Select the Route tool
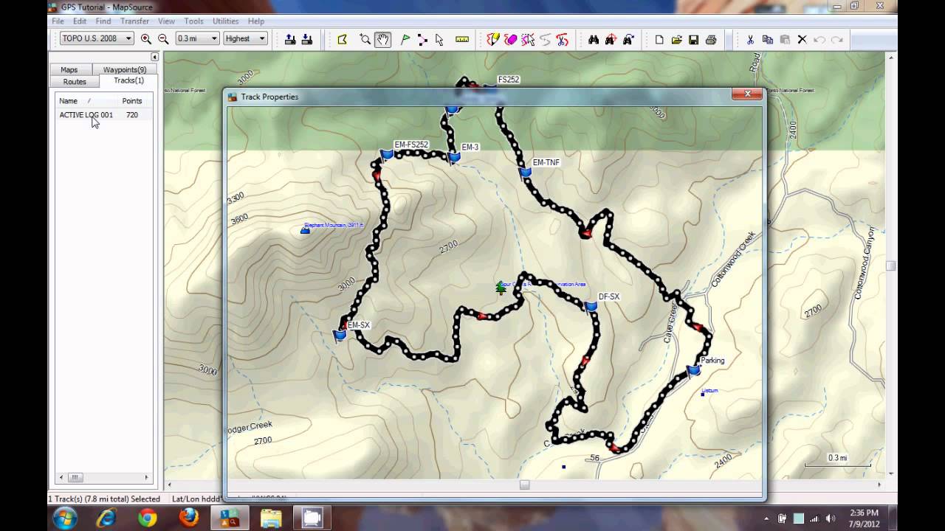The width and height of the screenshot is (945, 531). 422,39
